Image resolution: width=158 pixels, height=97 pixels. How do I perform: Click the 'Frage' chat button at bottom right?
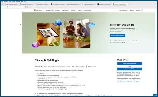(x=156, y=95)
